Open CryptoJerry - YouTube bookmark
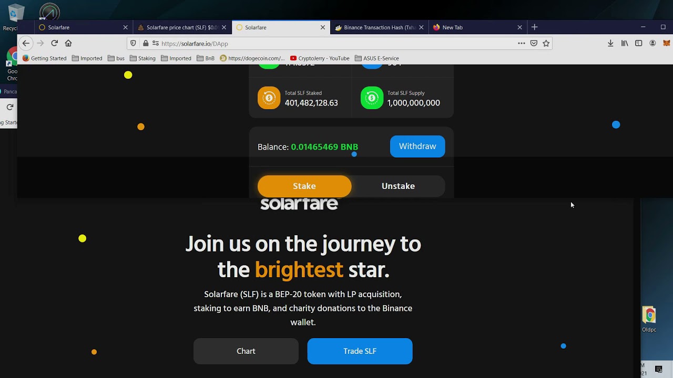Image resolution: width=673 pixels, height=378 pixels. (x=320, y=58)
